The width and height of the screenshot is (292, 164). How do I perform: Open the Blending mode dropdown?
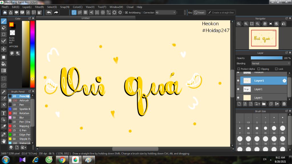[271, 63]
